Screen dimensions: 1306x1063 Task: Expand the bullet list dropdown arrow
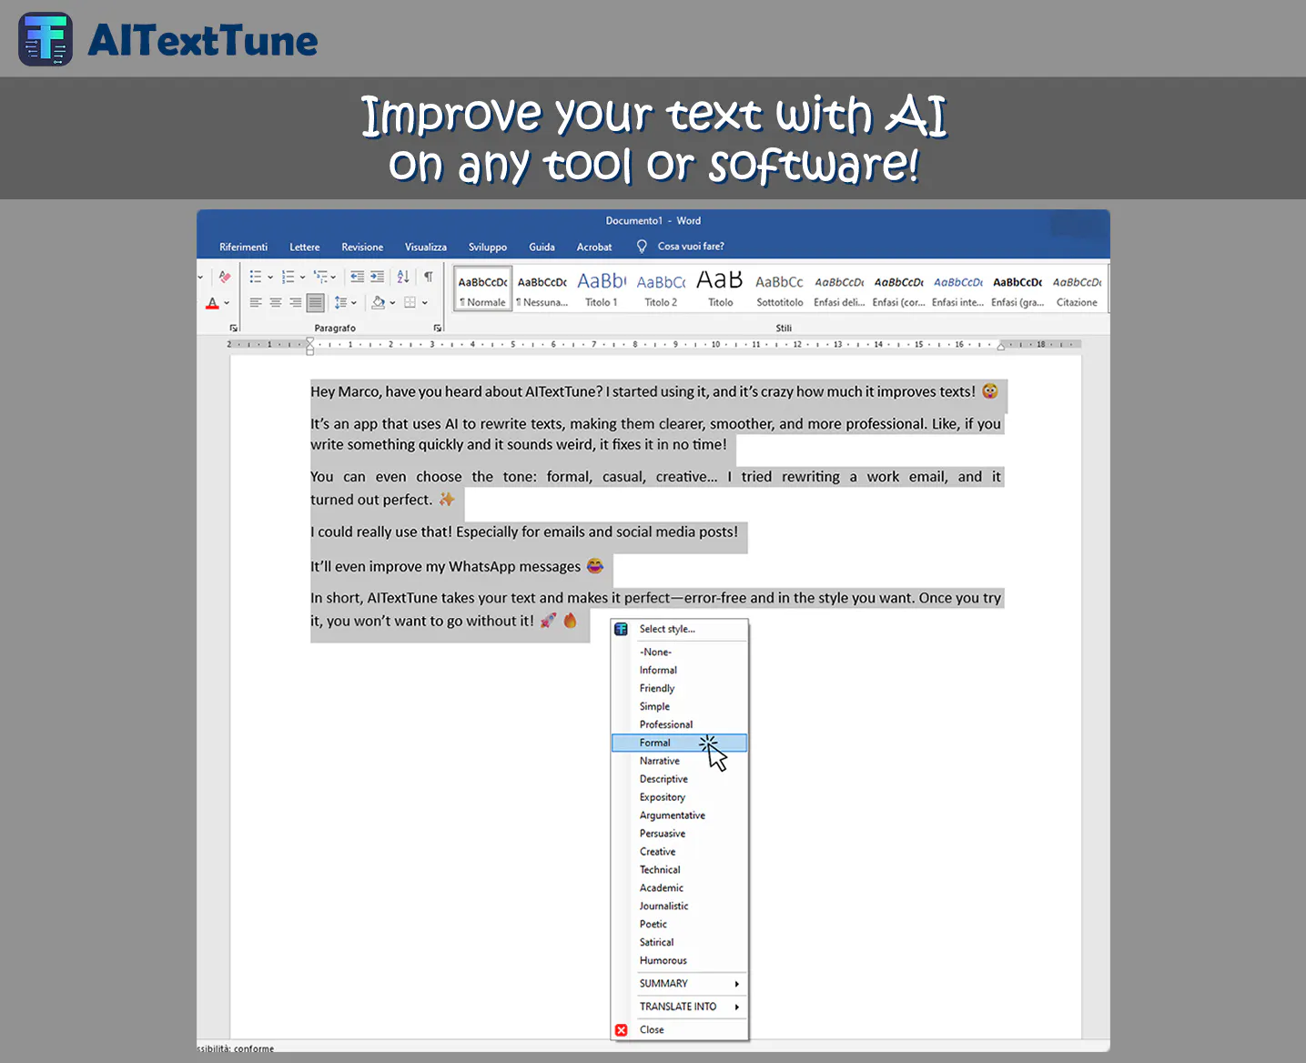pyautogui.click(x=270, y=278)
